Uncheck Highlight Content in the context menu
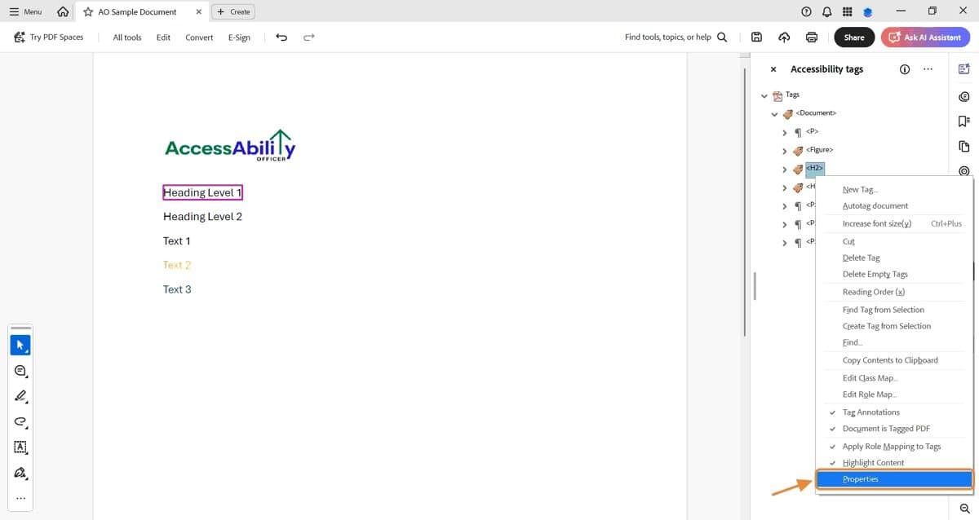The image size is (979, 520). [874, 462]
